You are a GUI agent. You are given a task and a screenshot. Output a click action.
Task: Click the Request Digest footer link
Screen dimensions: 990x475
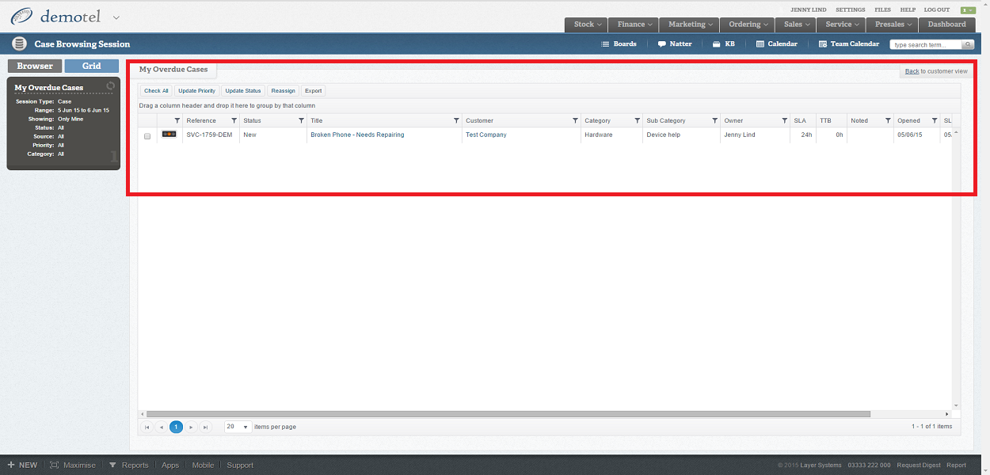coord(917,465)
